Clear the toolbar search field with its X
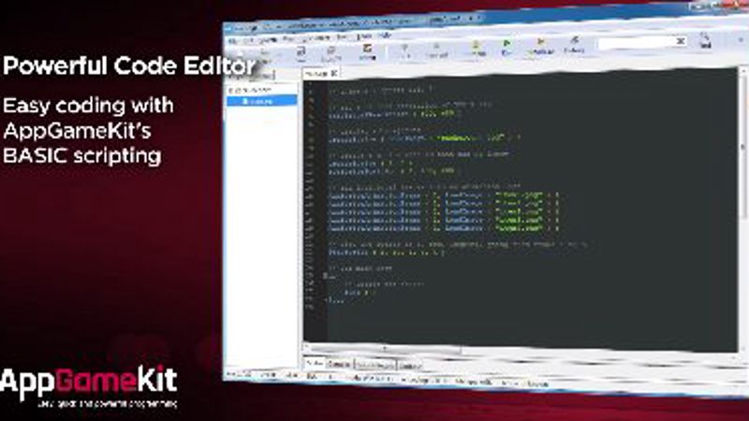 coord(681,42)
